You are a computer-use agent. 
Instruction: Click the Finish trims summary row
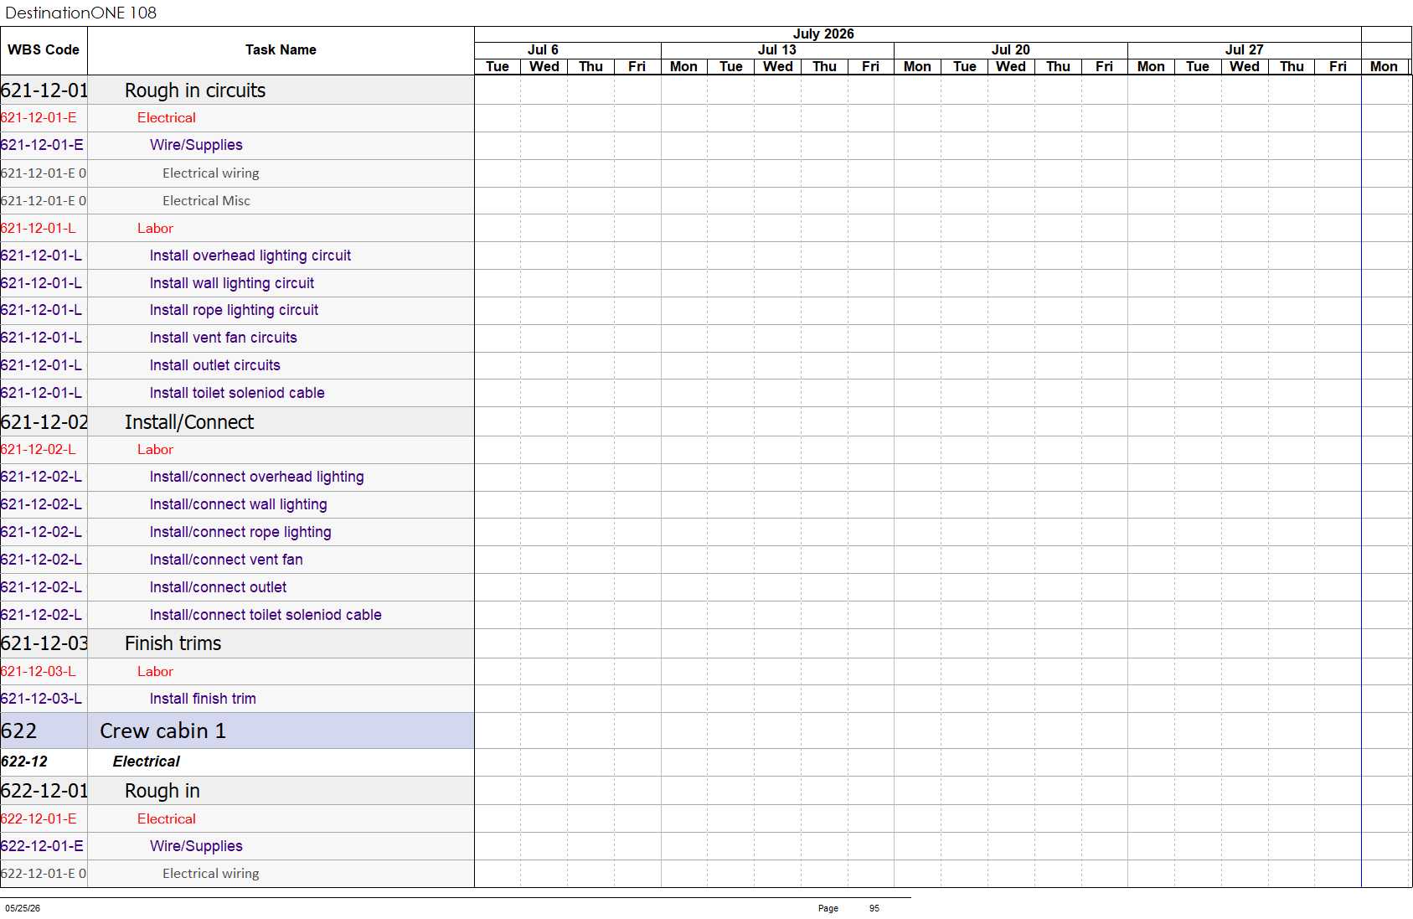tap(237, 643)
